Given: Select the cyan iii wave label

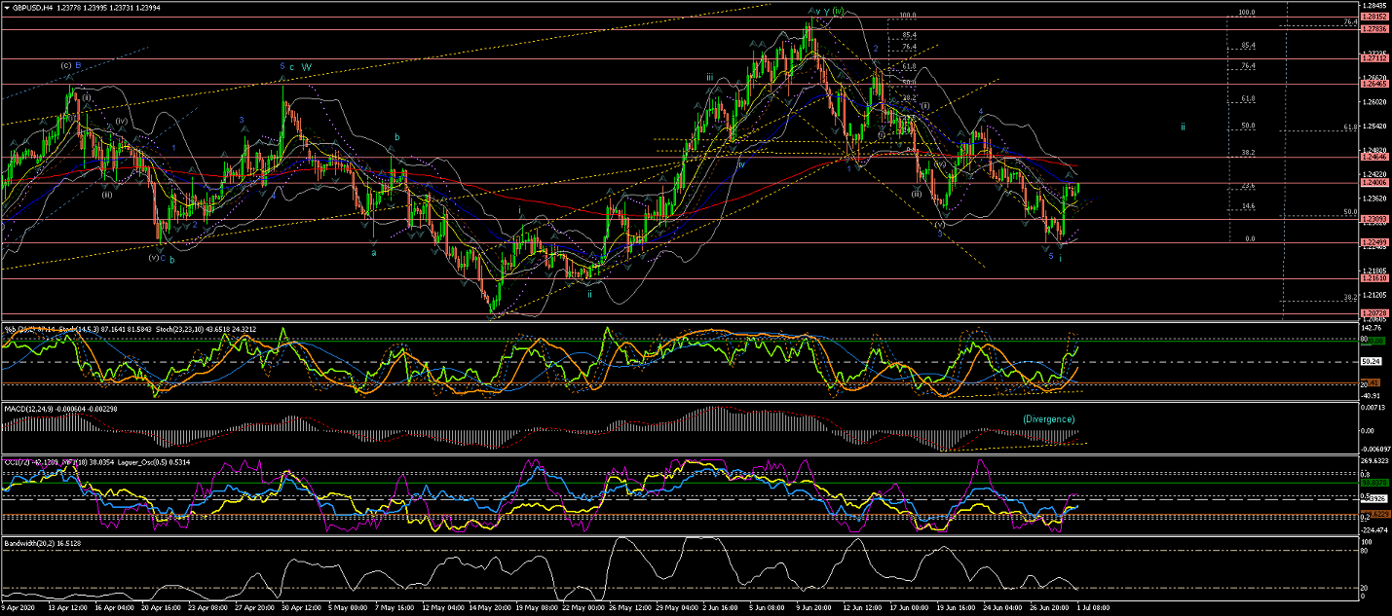Looking at the screenshot, I should point(710,77).
